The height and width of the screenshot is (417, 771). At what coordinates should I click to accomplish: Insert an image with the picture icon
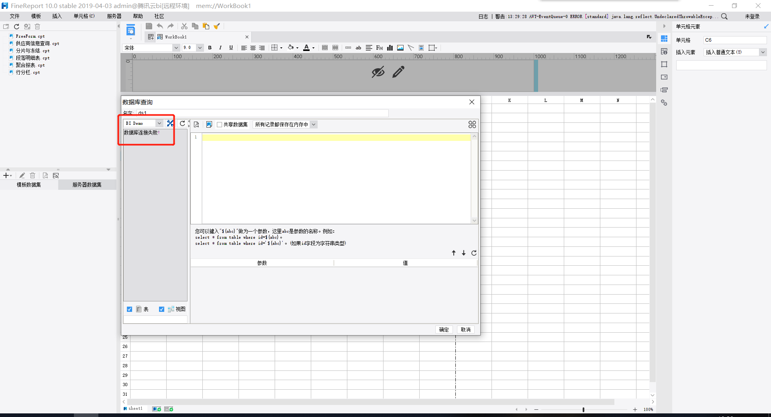[400, 48]
